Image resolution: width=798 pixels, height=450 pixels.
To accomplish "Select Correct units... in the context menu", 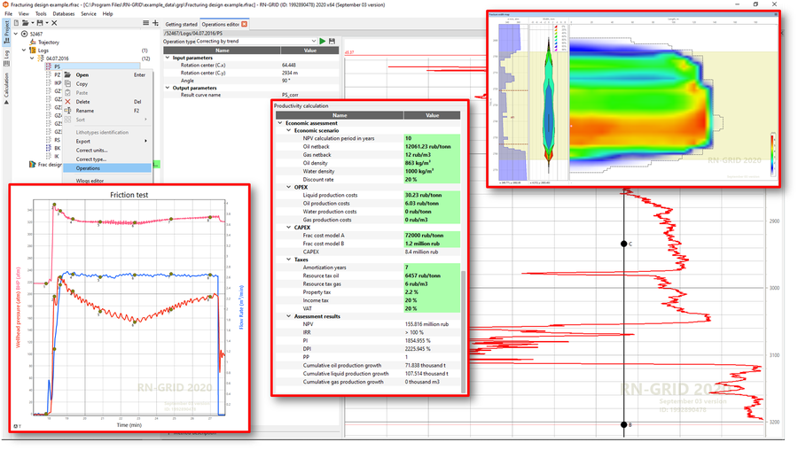I will coord(91,150).
